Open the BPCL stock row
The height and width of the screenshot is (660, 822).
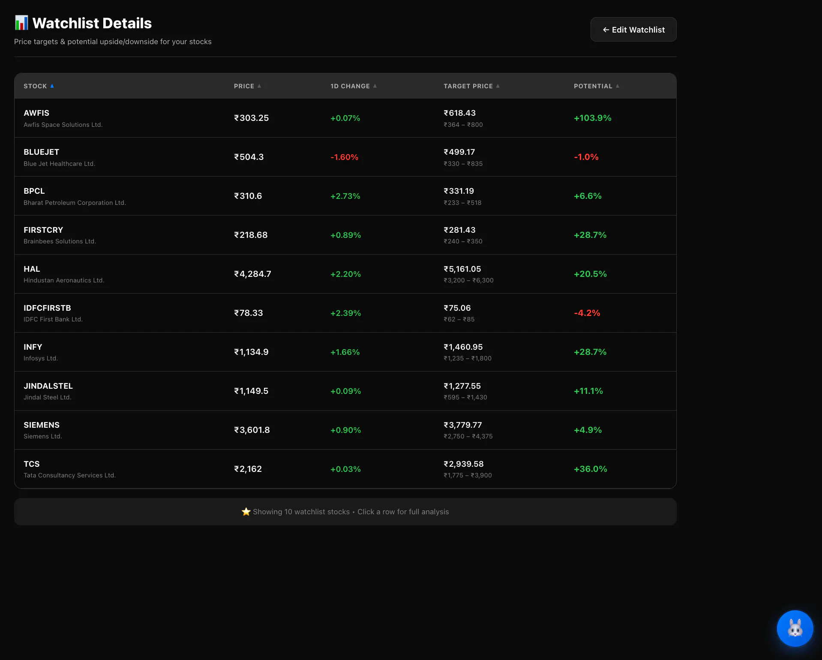point(345,196)
